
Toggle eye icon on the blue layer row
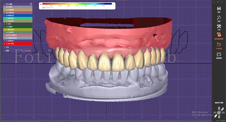(x=7, y=15)
